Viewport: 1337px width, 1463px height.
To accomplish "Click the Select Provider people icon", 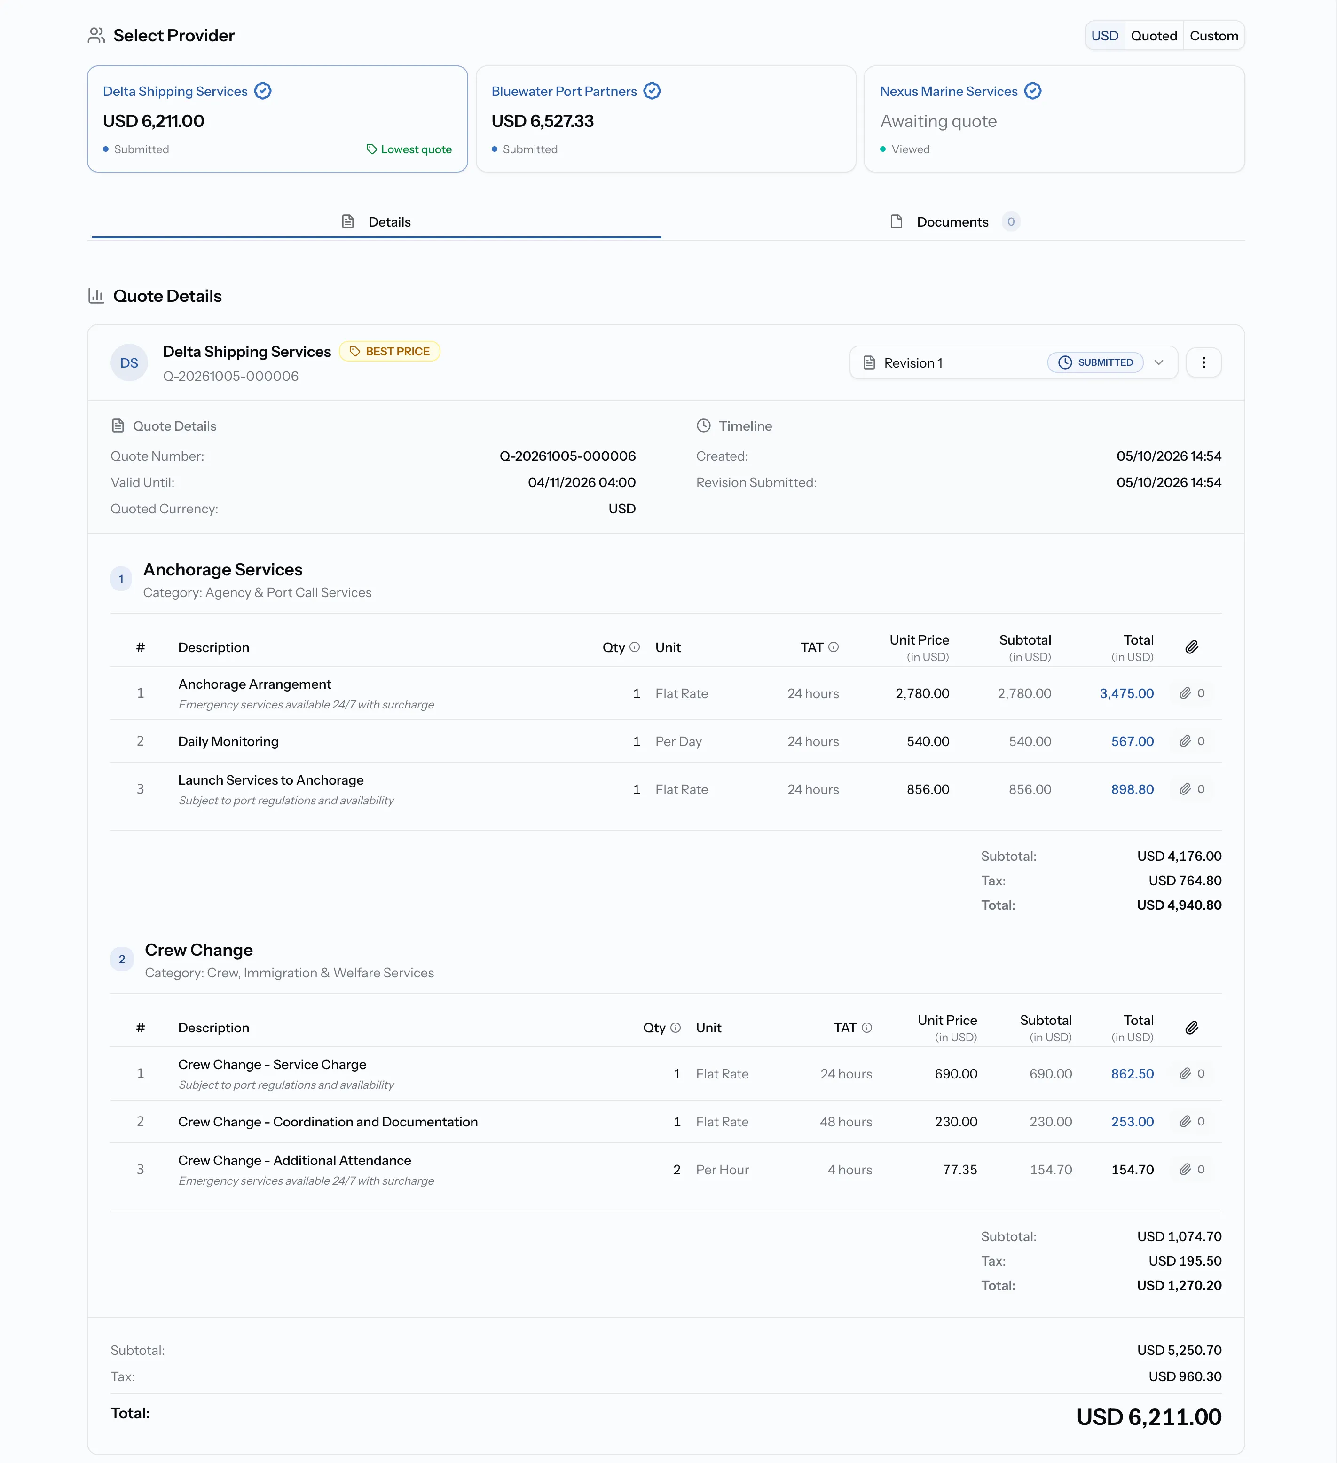I will [x=96, y=36].
